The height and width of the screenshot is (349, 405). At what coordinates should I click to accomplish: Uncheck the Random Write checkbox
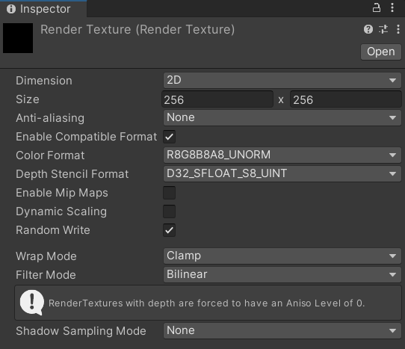(169, 230)
